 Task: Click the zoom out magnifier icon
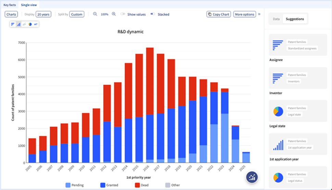click(95, 14)
